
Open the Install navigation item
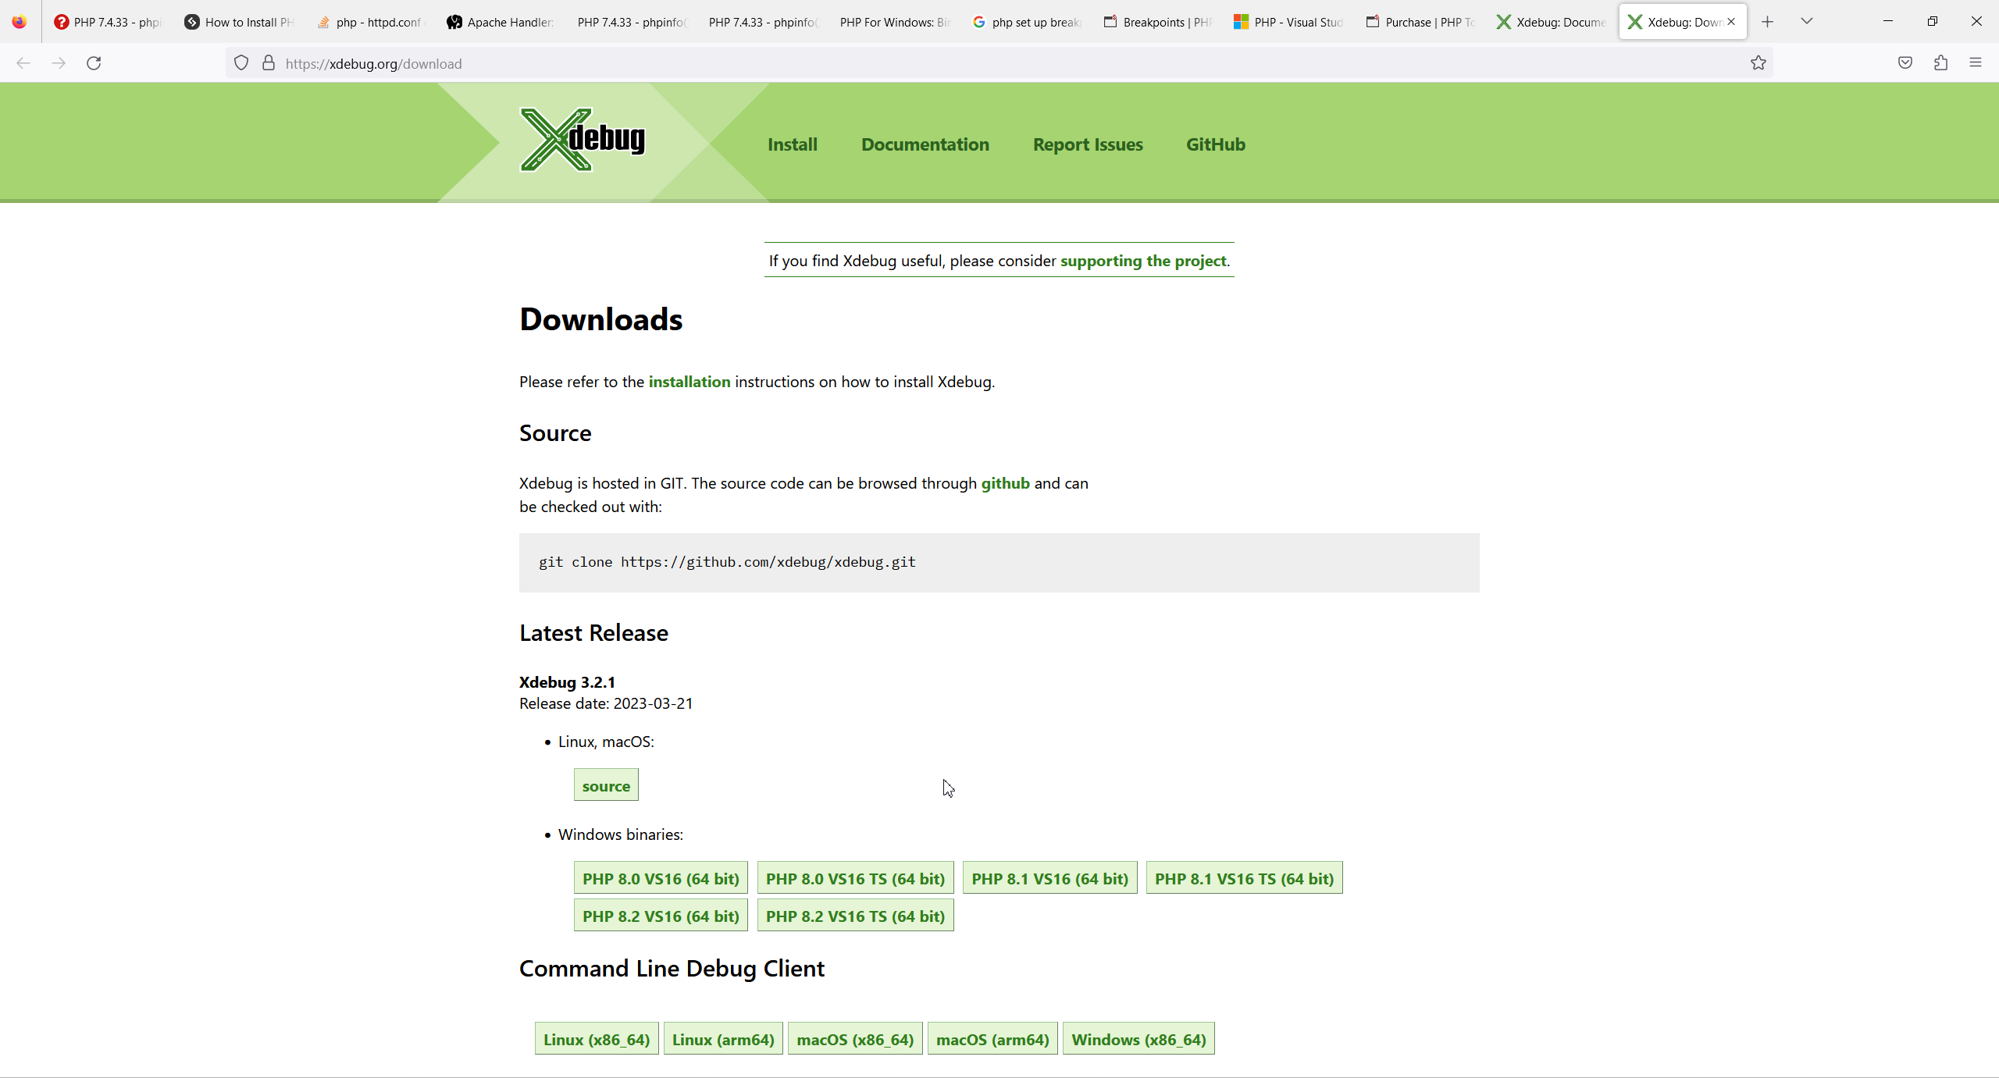click(x=792, y=144)
